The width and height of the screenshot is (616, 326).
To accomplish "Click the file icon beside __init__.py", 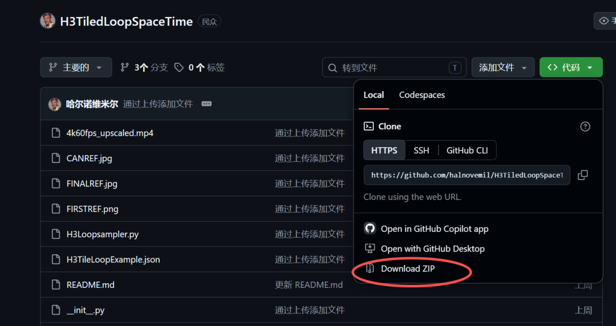I will click(56, 310).
